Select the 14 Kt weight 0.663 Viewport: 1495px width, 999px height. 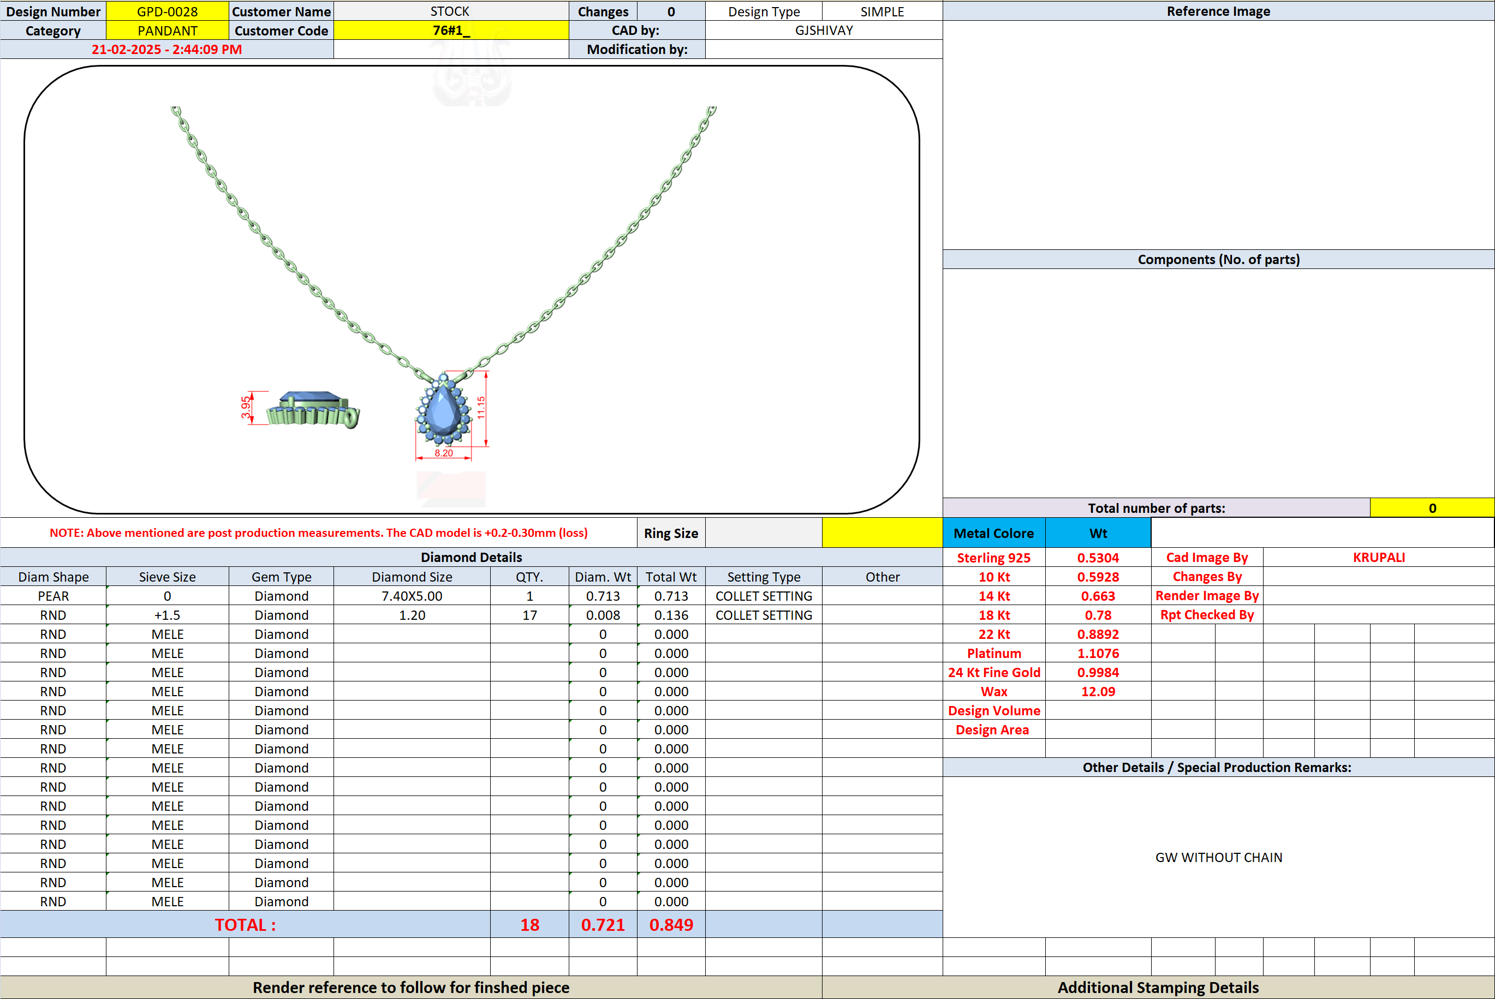tap(1098, 596)
